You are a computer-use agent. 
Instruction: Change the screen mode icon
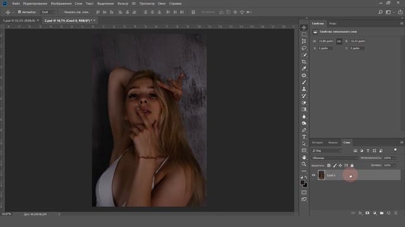304,199
